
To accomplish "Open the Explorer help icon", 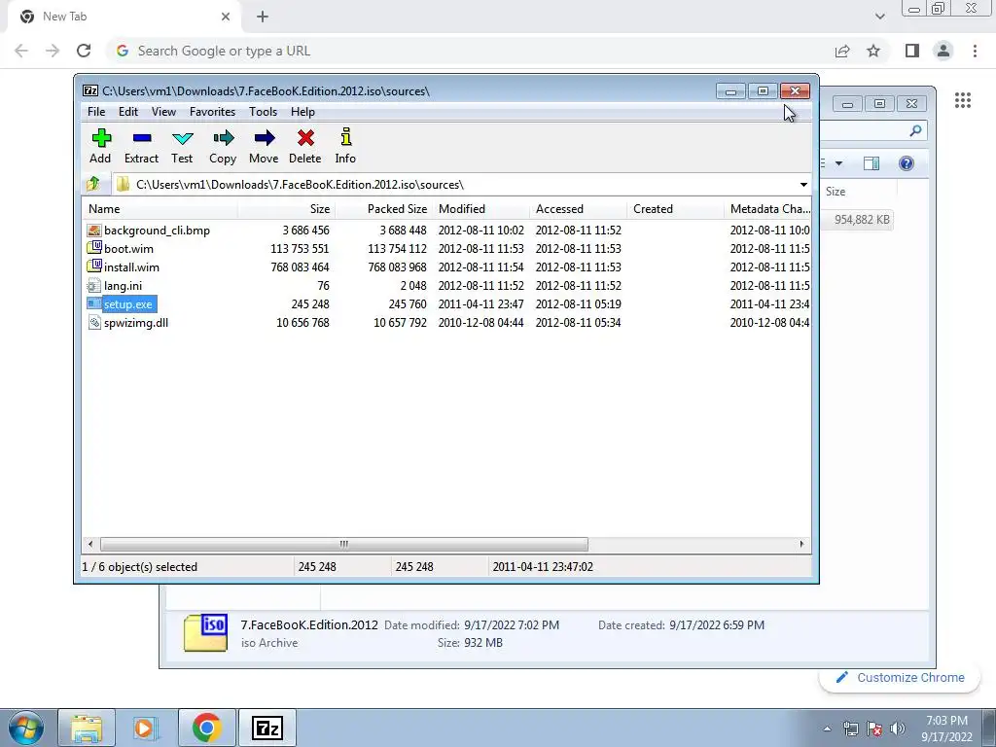I will click(x=907, y=163).
